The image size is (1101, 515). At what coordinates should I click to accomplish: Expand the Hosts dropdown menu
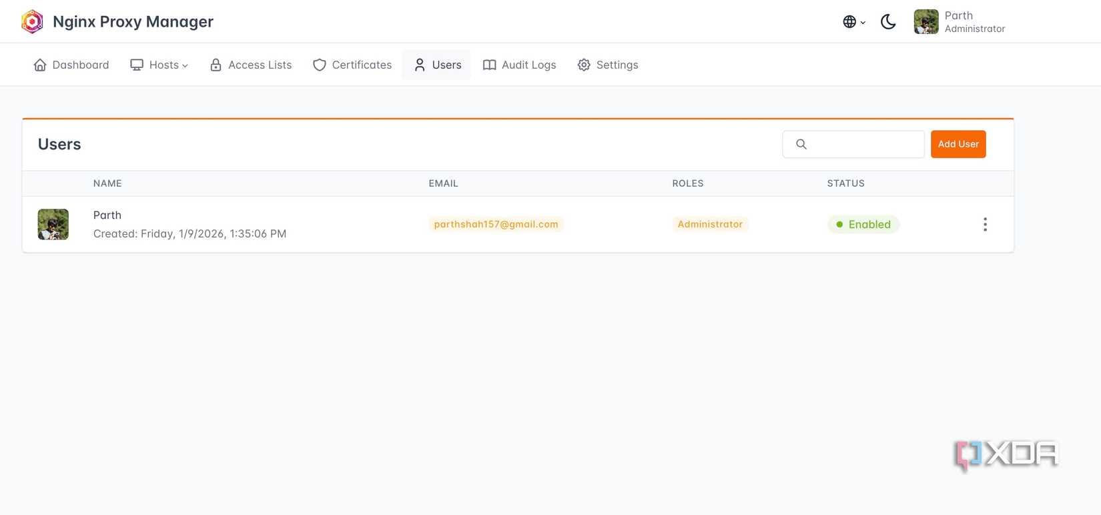159,65
